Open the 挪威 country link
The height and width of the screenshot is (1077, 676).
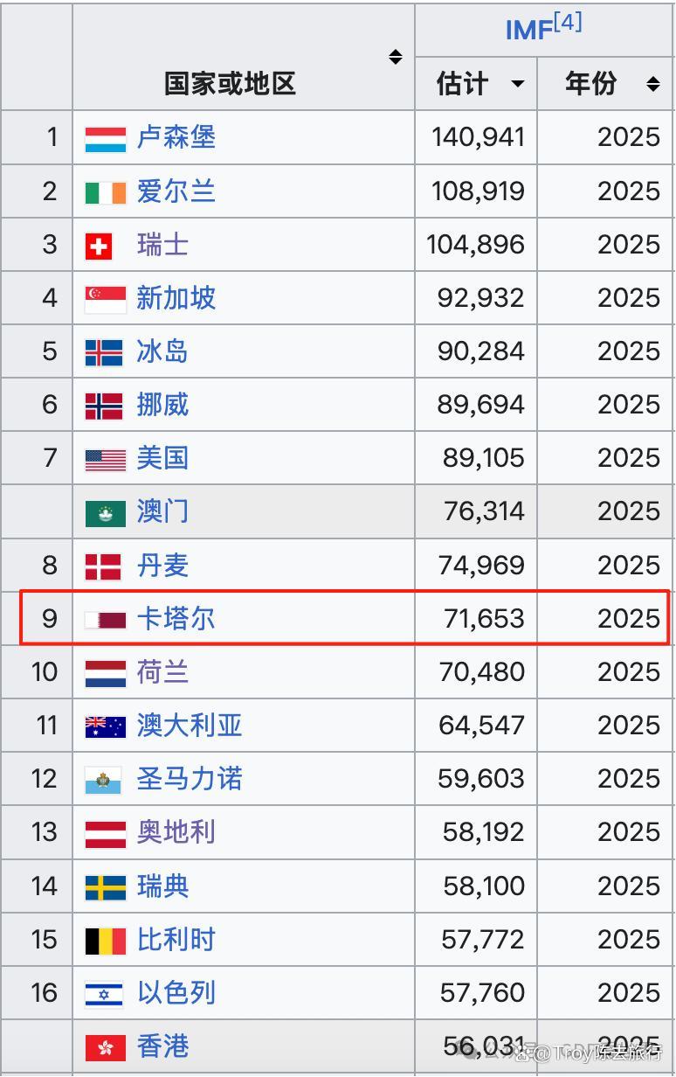(x=162, y=405)
